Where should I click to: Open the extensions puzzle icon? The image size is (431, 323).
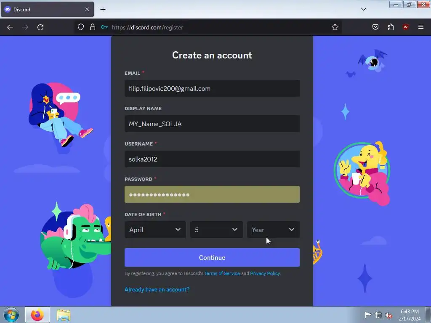[391, 27]
